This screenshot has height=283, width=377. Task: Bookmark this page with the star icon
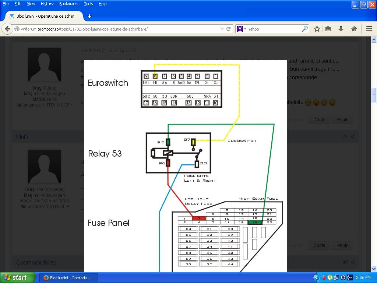click(317, 29)
